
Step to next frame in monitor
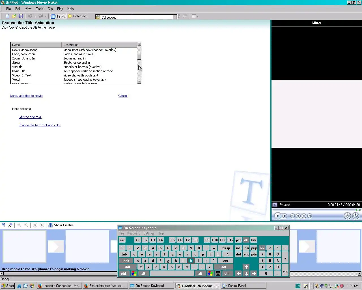[304, 216]
